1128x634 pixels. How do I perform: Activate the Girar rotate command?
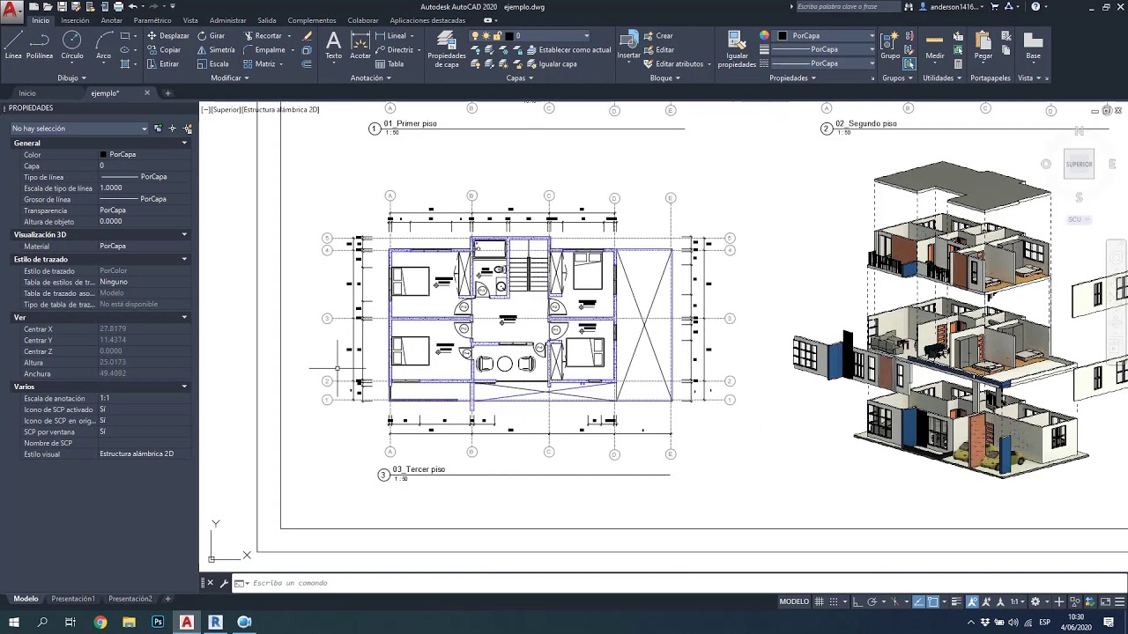pos(211,36)
